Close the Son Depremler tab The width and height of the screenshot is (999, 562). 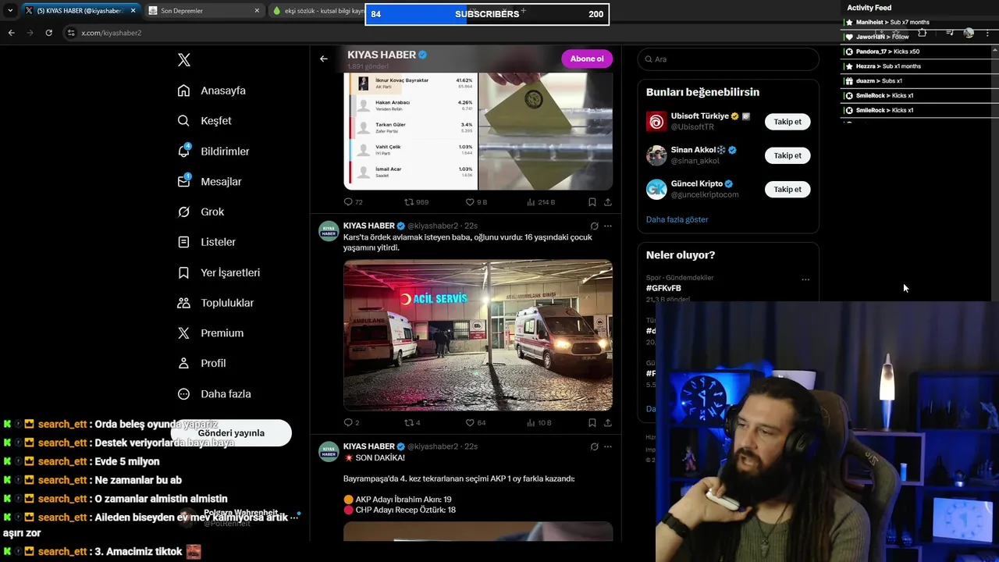(257, 11)
